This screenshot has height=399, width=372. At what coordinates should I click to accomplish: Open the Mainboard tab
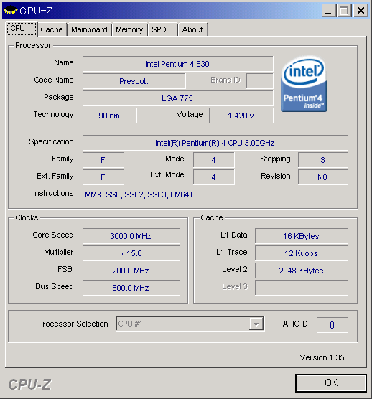[x=89, y=29]
